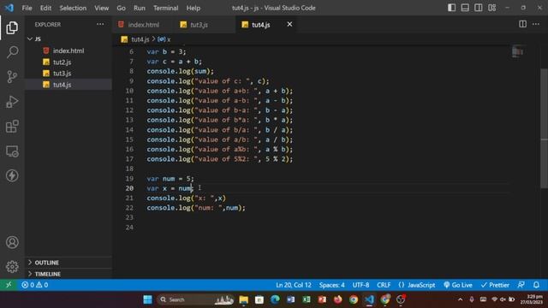
Task: Change UTF-8 file encoding
Action: point(360,285)
